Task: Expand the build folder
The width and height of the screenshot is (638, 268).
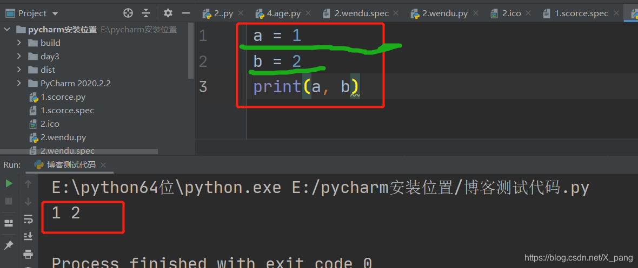Action: coord(19,43)
